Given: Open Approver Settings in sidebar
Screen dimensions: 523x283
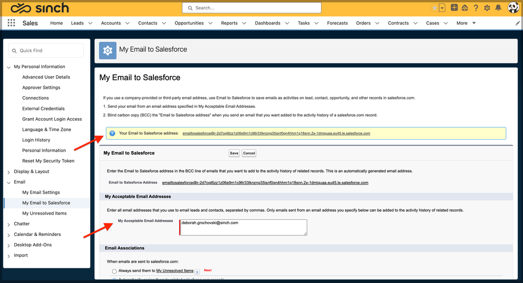Looking at the screenshot, I should (x=41, y=87).
